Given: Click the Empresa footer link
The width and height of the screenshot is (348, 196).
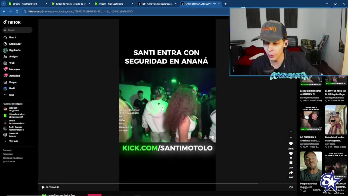Looking at the screenshot, I should coord(7,150).
